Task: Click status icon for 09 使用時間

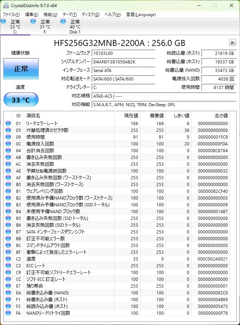Action: pyautogui.click(x=8, y=137)
